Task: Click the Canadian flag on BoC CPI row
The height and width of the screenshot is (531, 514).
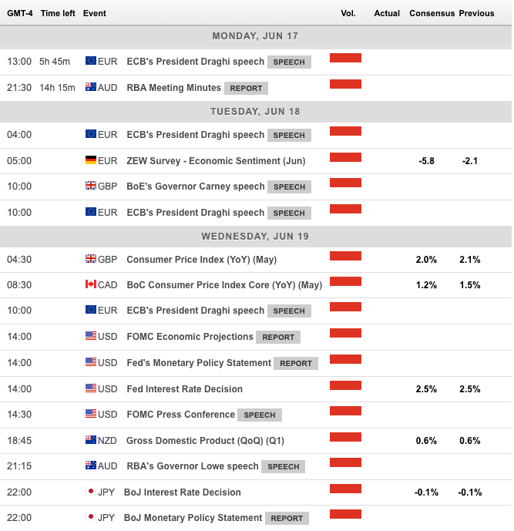Action: pos(91,285)
